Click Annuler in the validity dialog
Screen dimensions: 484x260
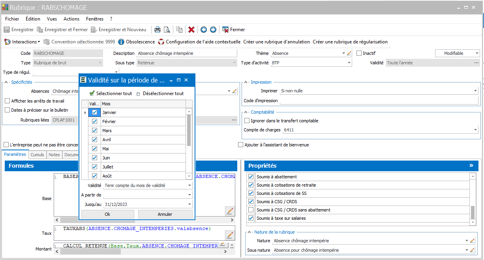tap(165, 214)
